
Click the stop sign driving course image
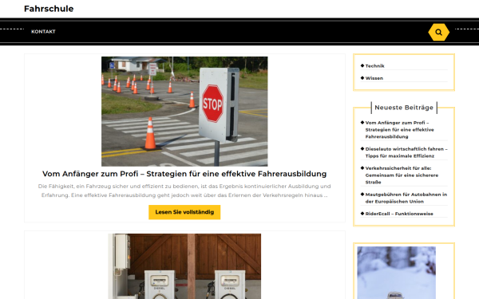pyautogui.click(x=184, y=112)
